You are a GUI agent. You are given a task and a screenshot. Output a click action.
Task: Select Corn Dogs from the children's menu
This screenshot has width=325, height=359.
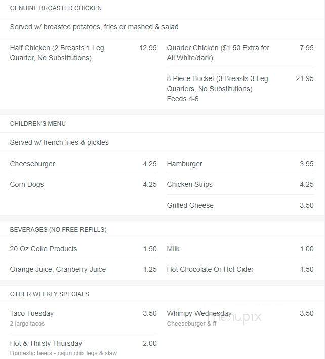84,184
